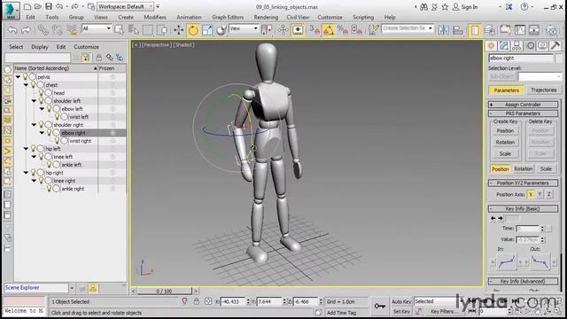Click the Auto Key button
This screenshot has height=319, width=567.
click(x=401, y=301)
